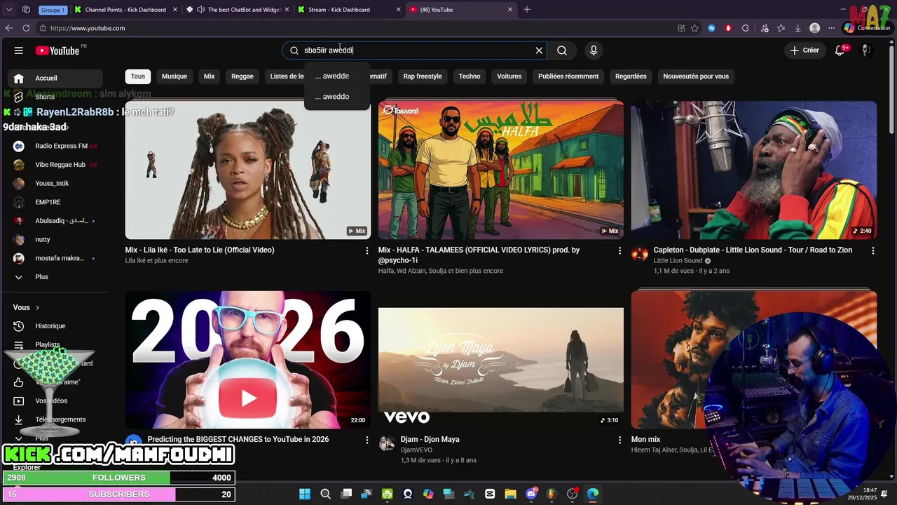The height and width of the screenshot is (505, 897).
Task: Select the Voitures filter chip
Action: pos(509,76)
